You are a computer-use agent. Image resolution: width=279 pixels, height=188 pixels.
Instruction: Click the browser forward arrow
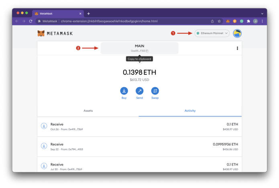point(24,21)
